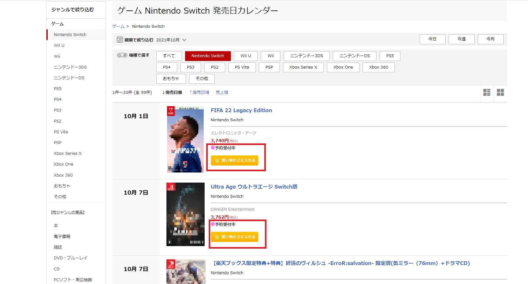Click the game controller icon beside 機種で探す
This screenshot has height=284, width=528.
point(122,55)
